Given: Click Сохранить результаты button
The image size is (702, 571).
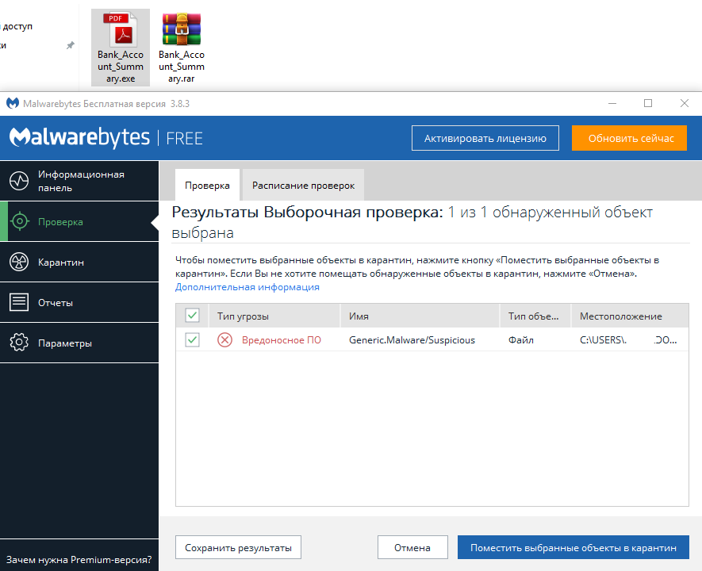Looking at the screenshot, I should coord(238,547).
